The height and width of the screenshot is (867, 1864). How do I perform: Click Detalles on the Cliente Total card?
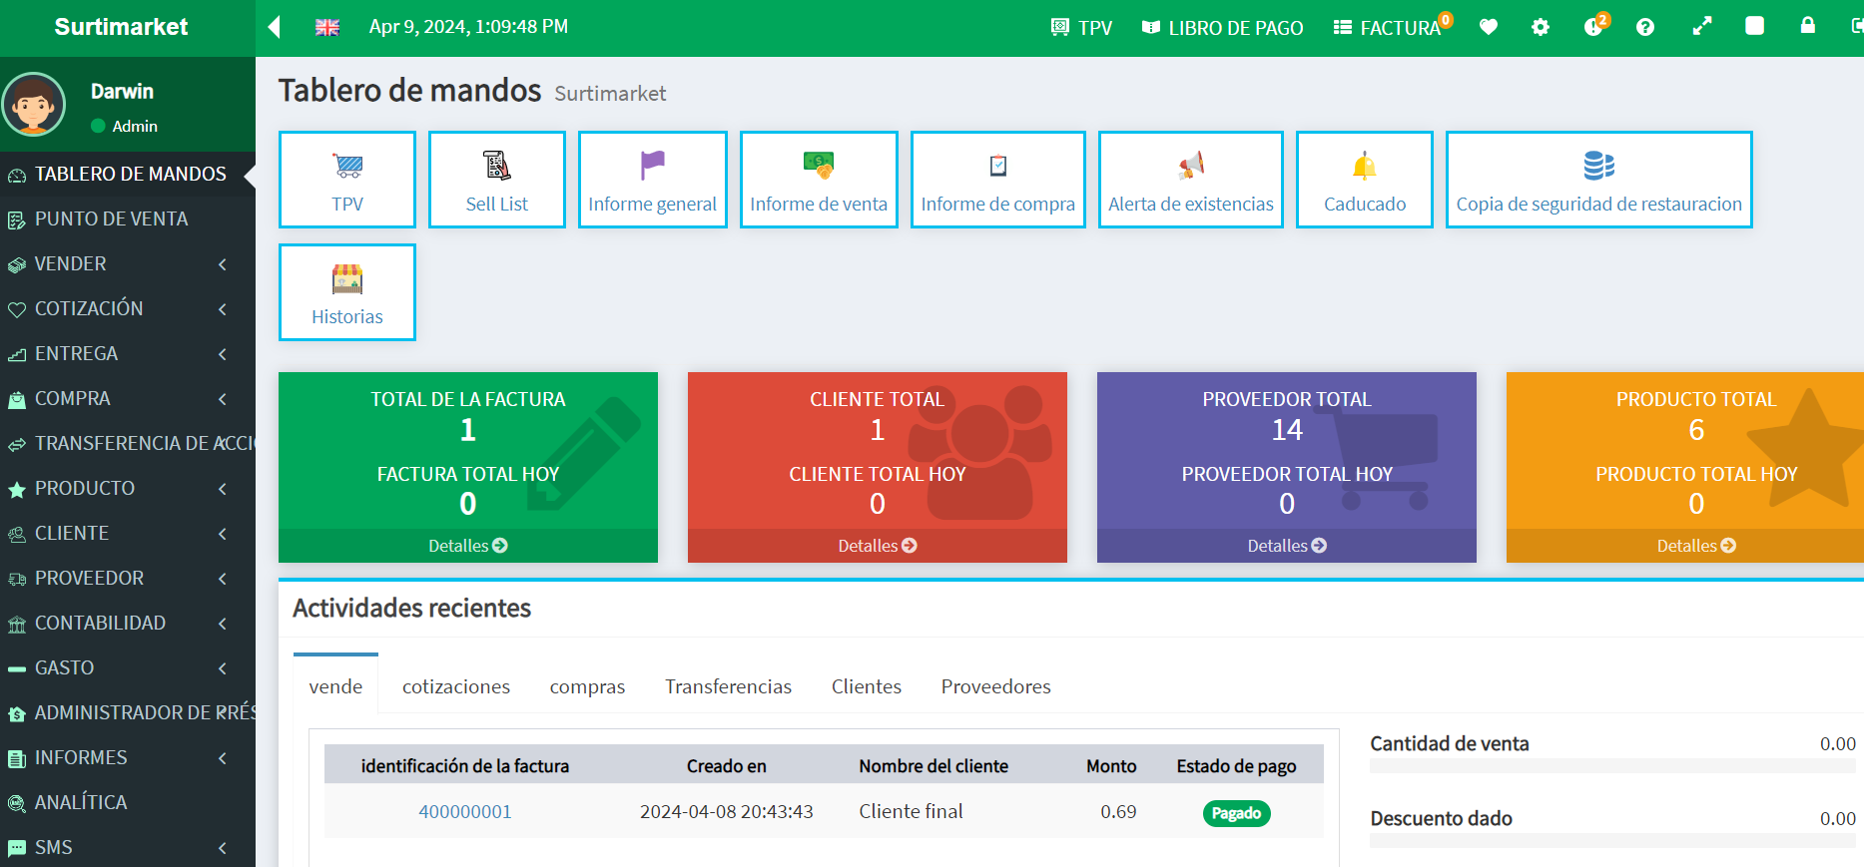tap(877, 546)
